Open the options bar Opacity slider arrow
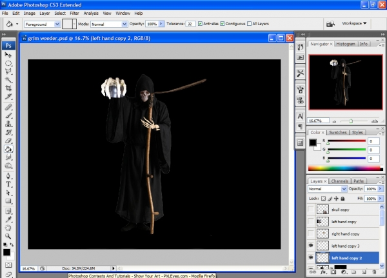 click(x=161, y=24)
